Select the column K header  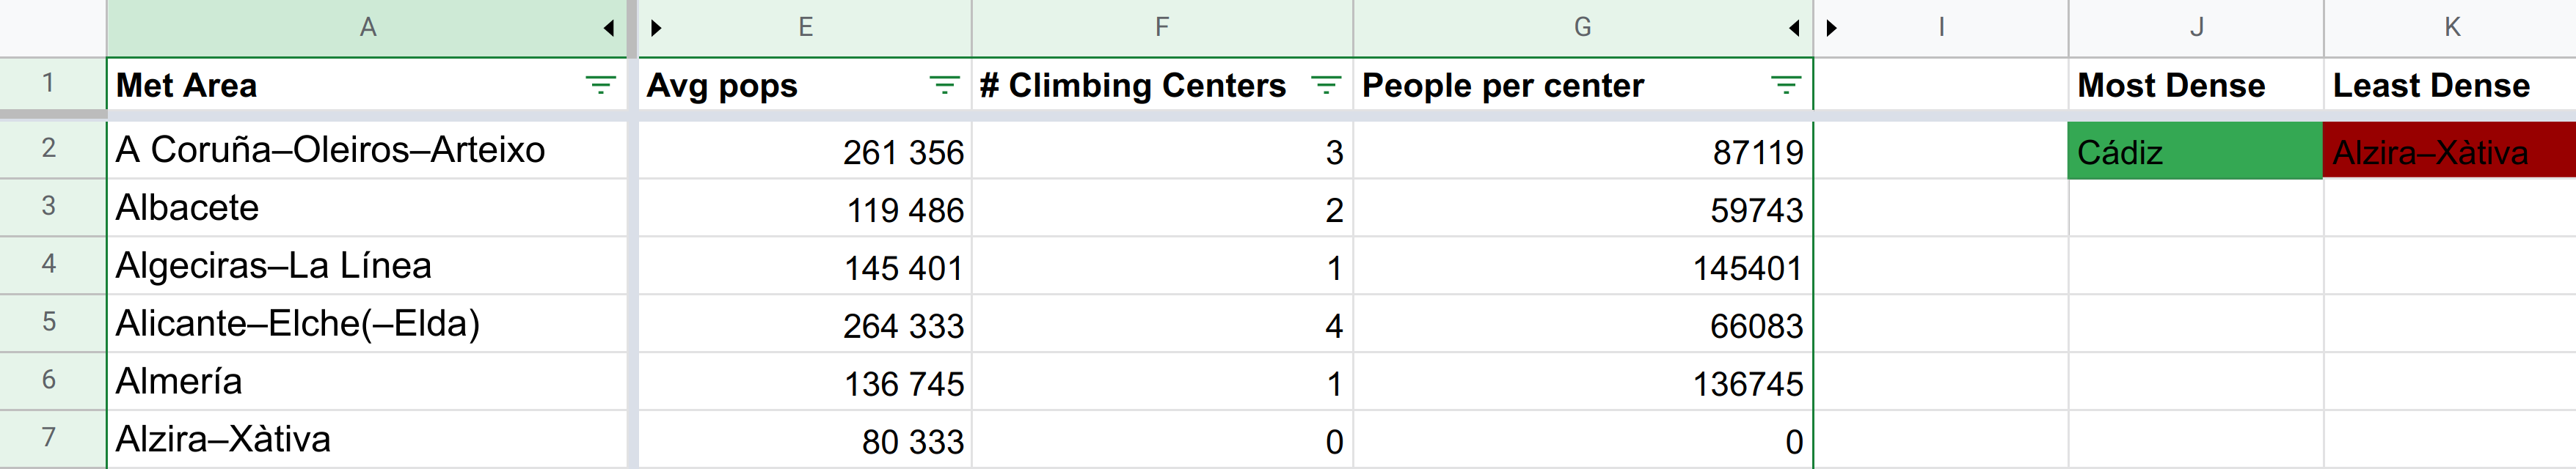[2451, 28]
